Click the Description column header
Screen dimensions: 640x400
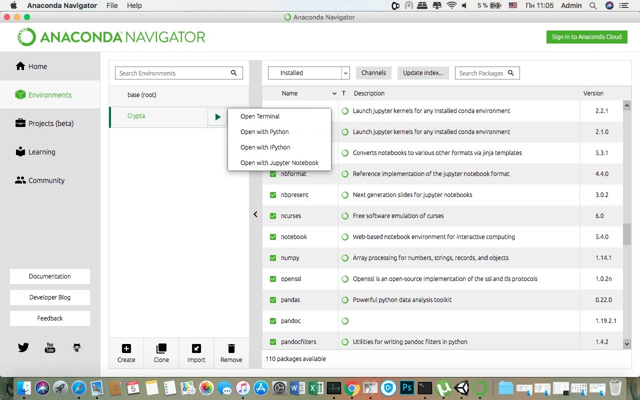point(369,93)
